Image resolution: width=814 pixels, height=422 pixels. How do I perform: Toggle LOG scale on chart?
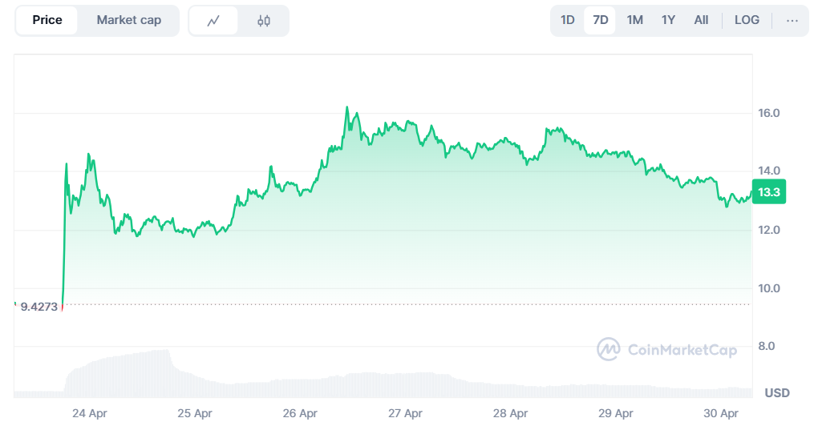pos(747,21)
